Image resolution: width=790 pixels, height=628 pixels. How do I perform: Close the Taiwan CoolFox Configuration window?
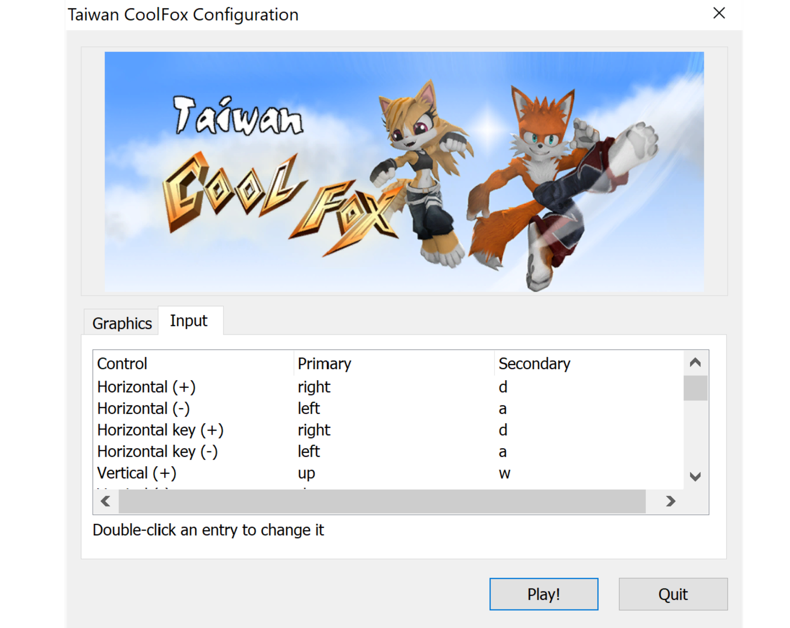719,13
